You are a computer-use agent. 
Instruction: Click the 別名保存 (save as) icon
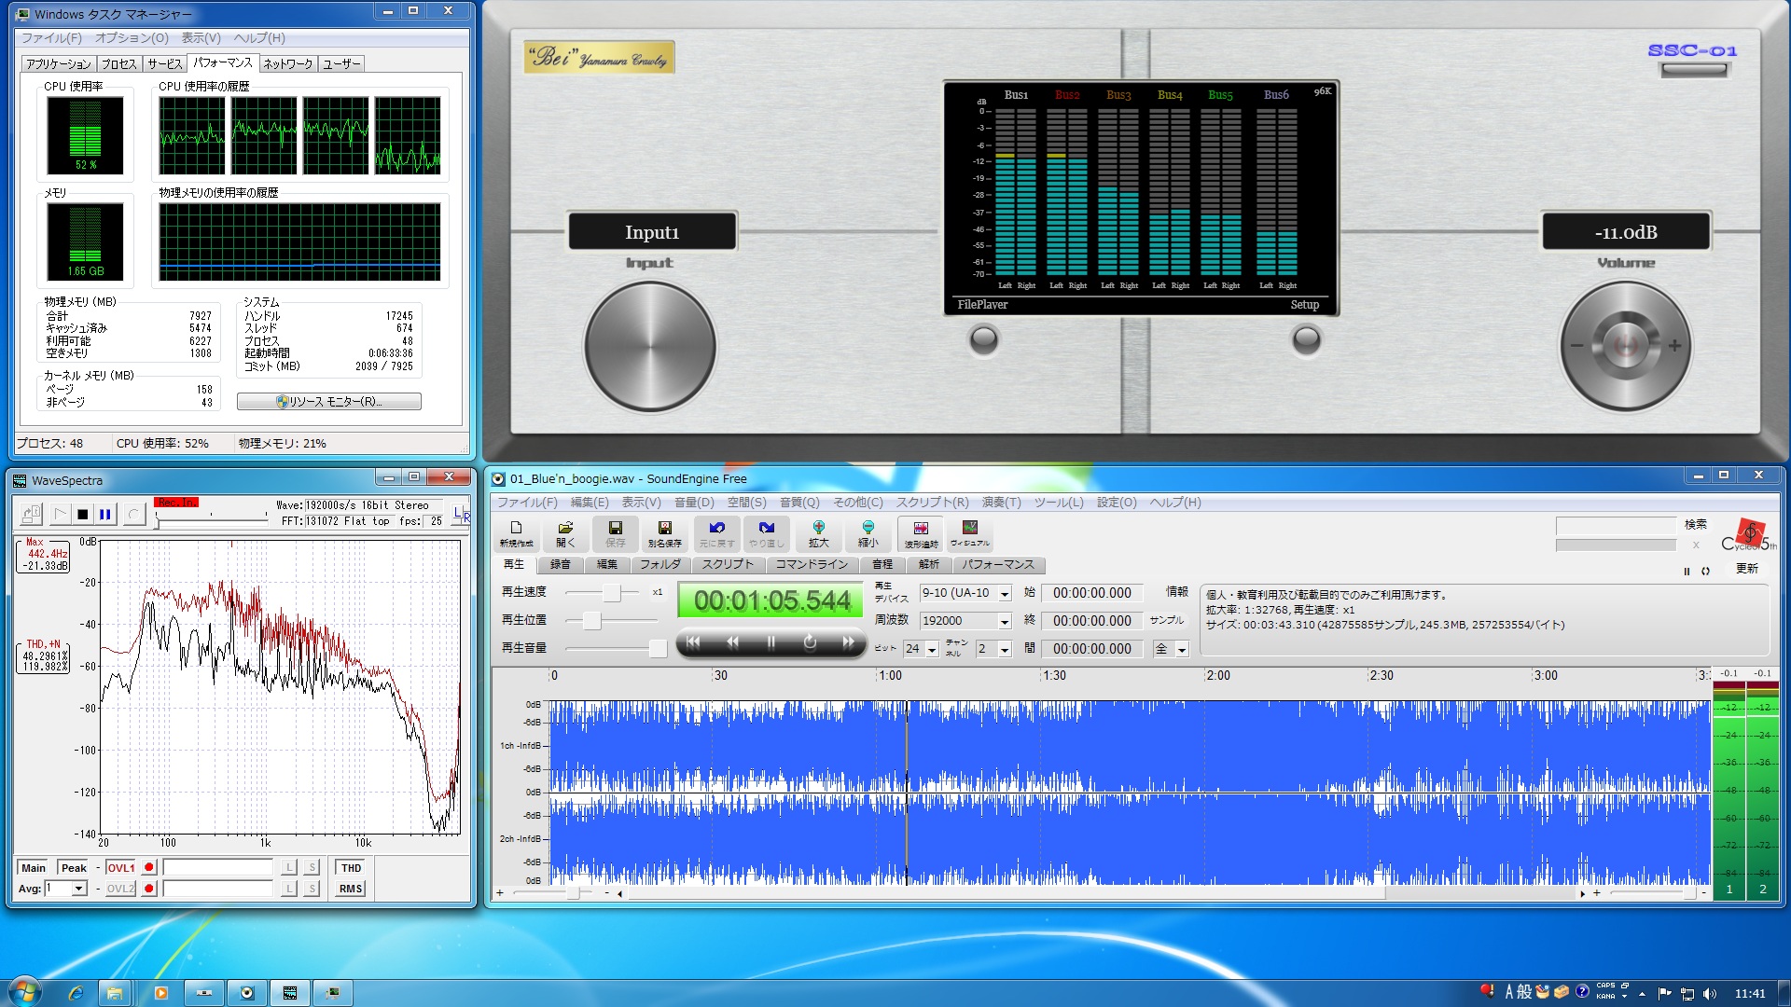664,533
